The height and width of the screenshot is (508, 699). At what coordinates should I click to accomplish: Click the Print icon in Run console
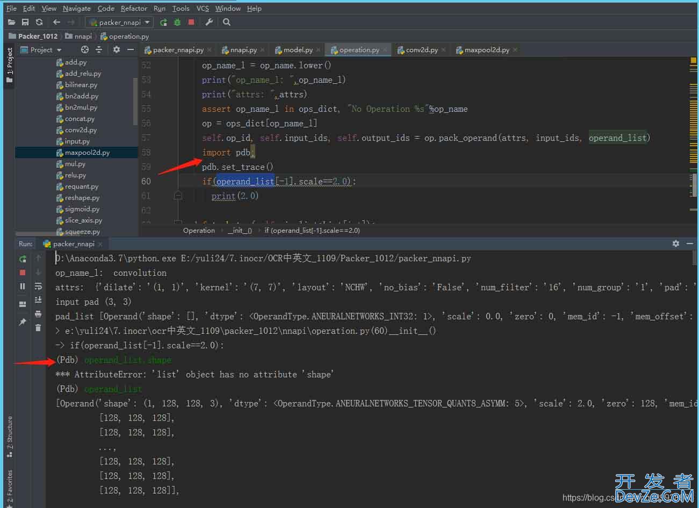click(x=38, y=314)
